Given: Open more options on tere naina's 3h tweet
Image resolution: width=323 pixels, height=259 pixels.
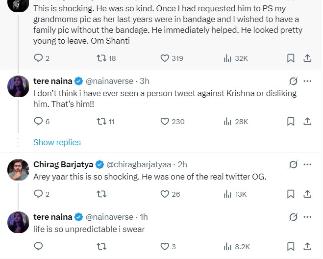Looking at the screenshot, I should click(x=307, y=81).
